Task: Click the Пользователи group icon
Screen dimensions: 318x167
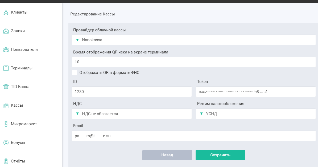Action: [6, 49]
